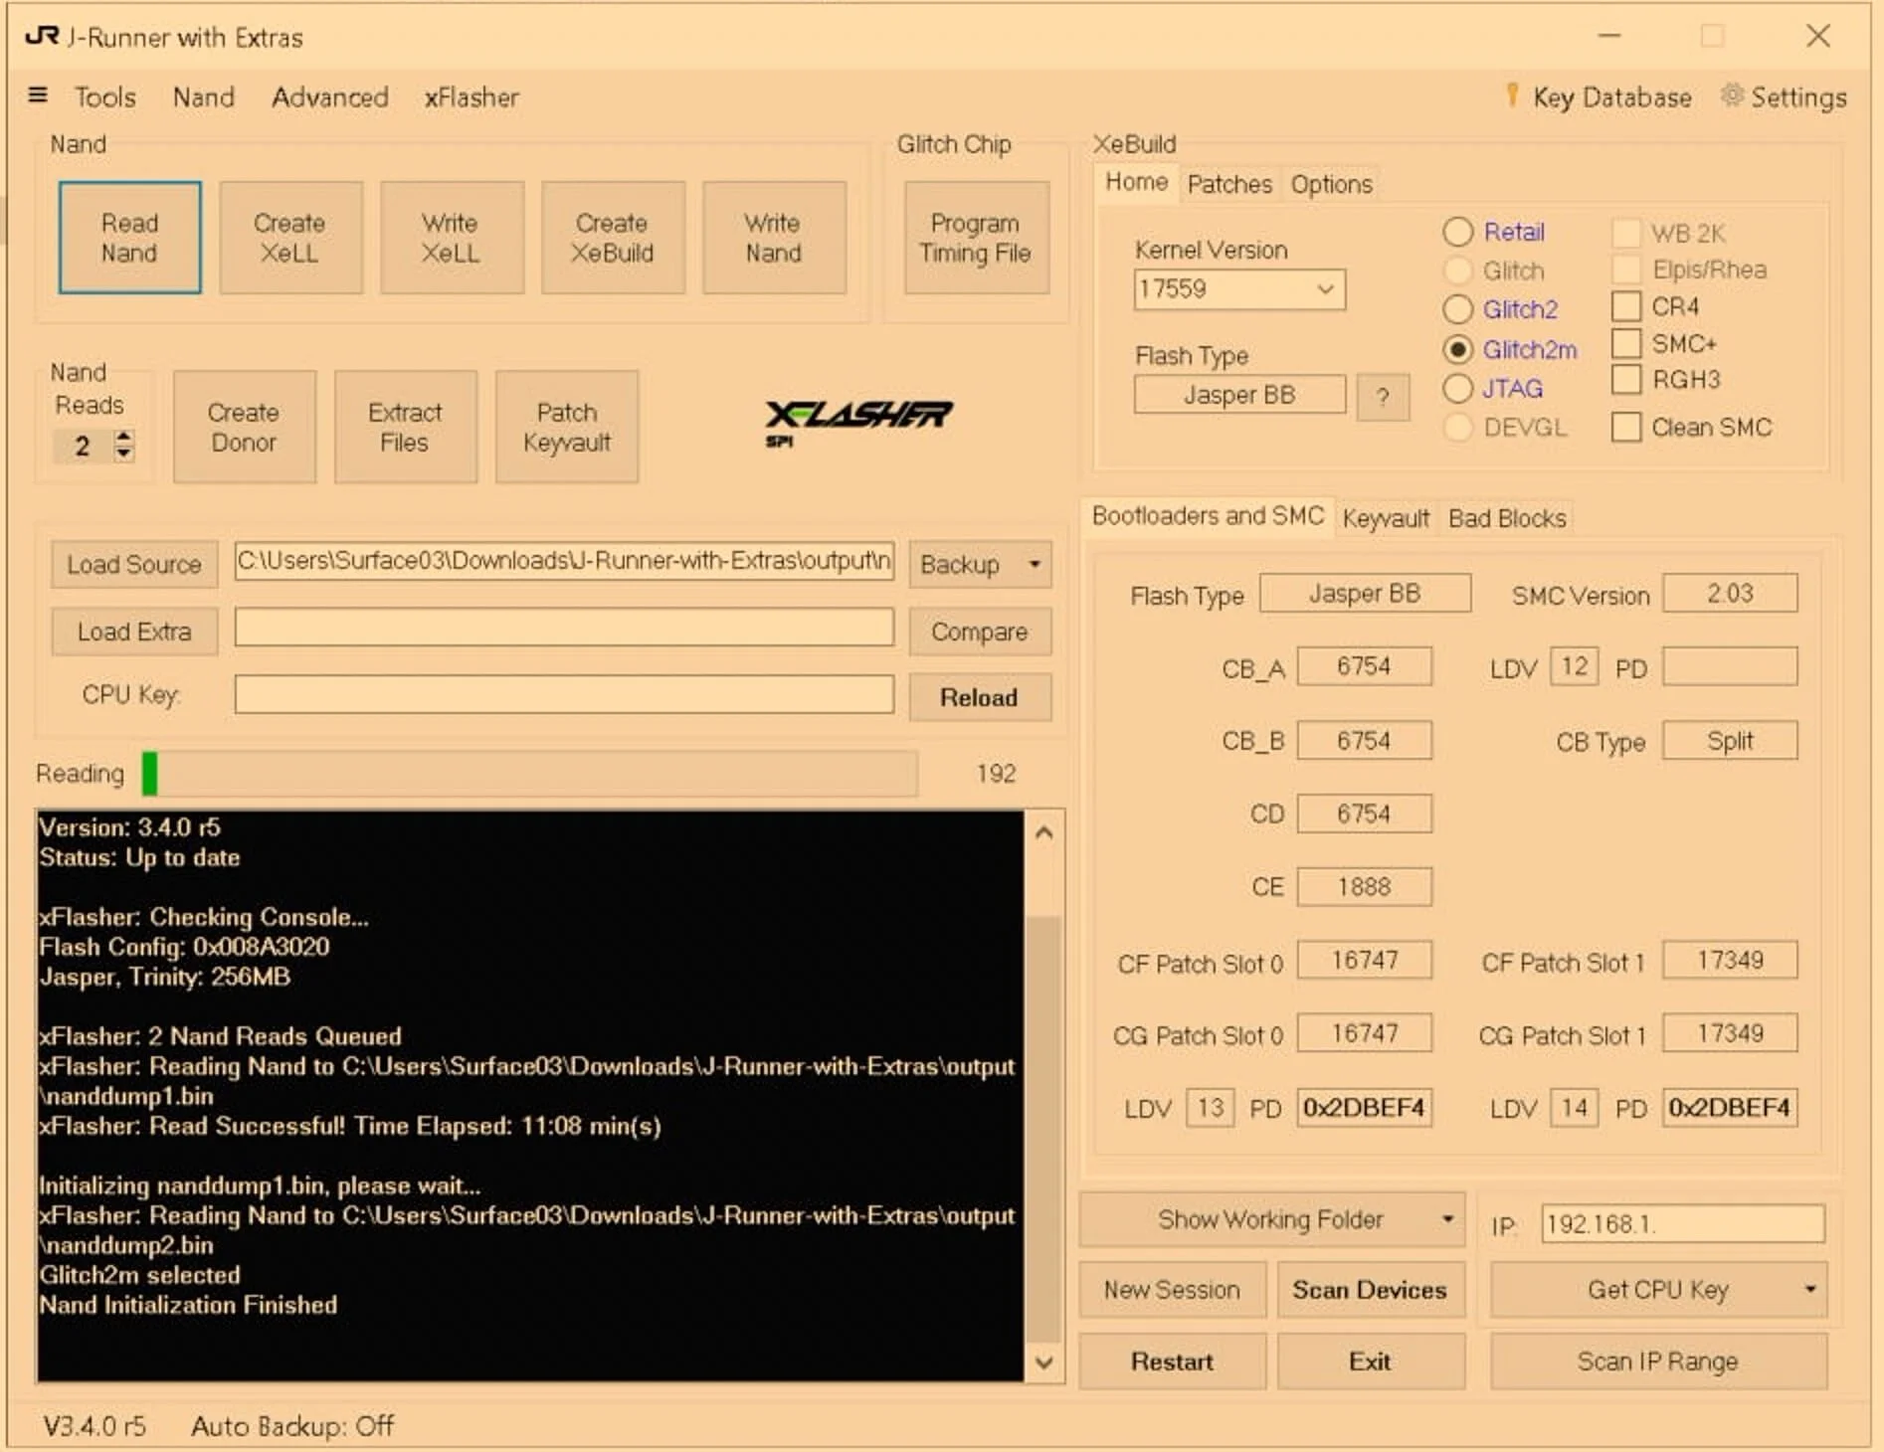1884x1452 pixels.
Task: Expand the Get CPU Key dropdown arrow
Action: pyautogui.click(x=1809, y=1289)
